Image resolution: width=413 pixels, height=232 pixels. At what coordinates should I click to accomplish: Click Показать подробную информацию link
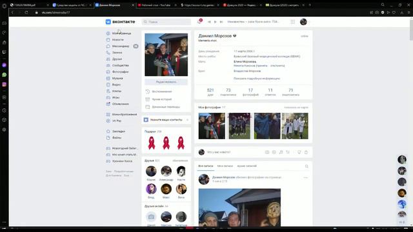pos(257,79)
